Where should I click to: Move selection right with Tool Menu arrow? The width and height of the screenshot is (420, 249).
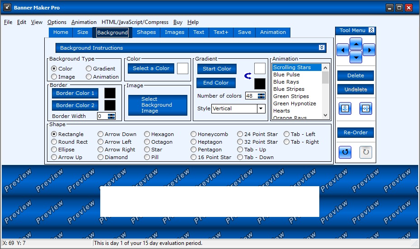pos(369,50)
